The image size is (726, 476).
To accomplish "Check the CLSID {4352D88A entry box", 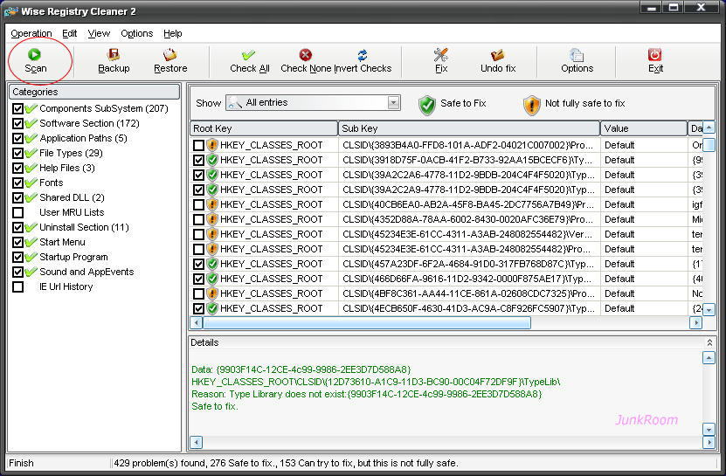I will click(198, 219).
